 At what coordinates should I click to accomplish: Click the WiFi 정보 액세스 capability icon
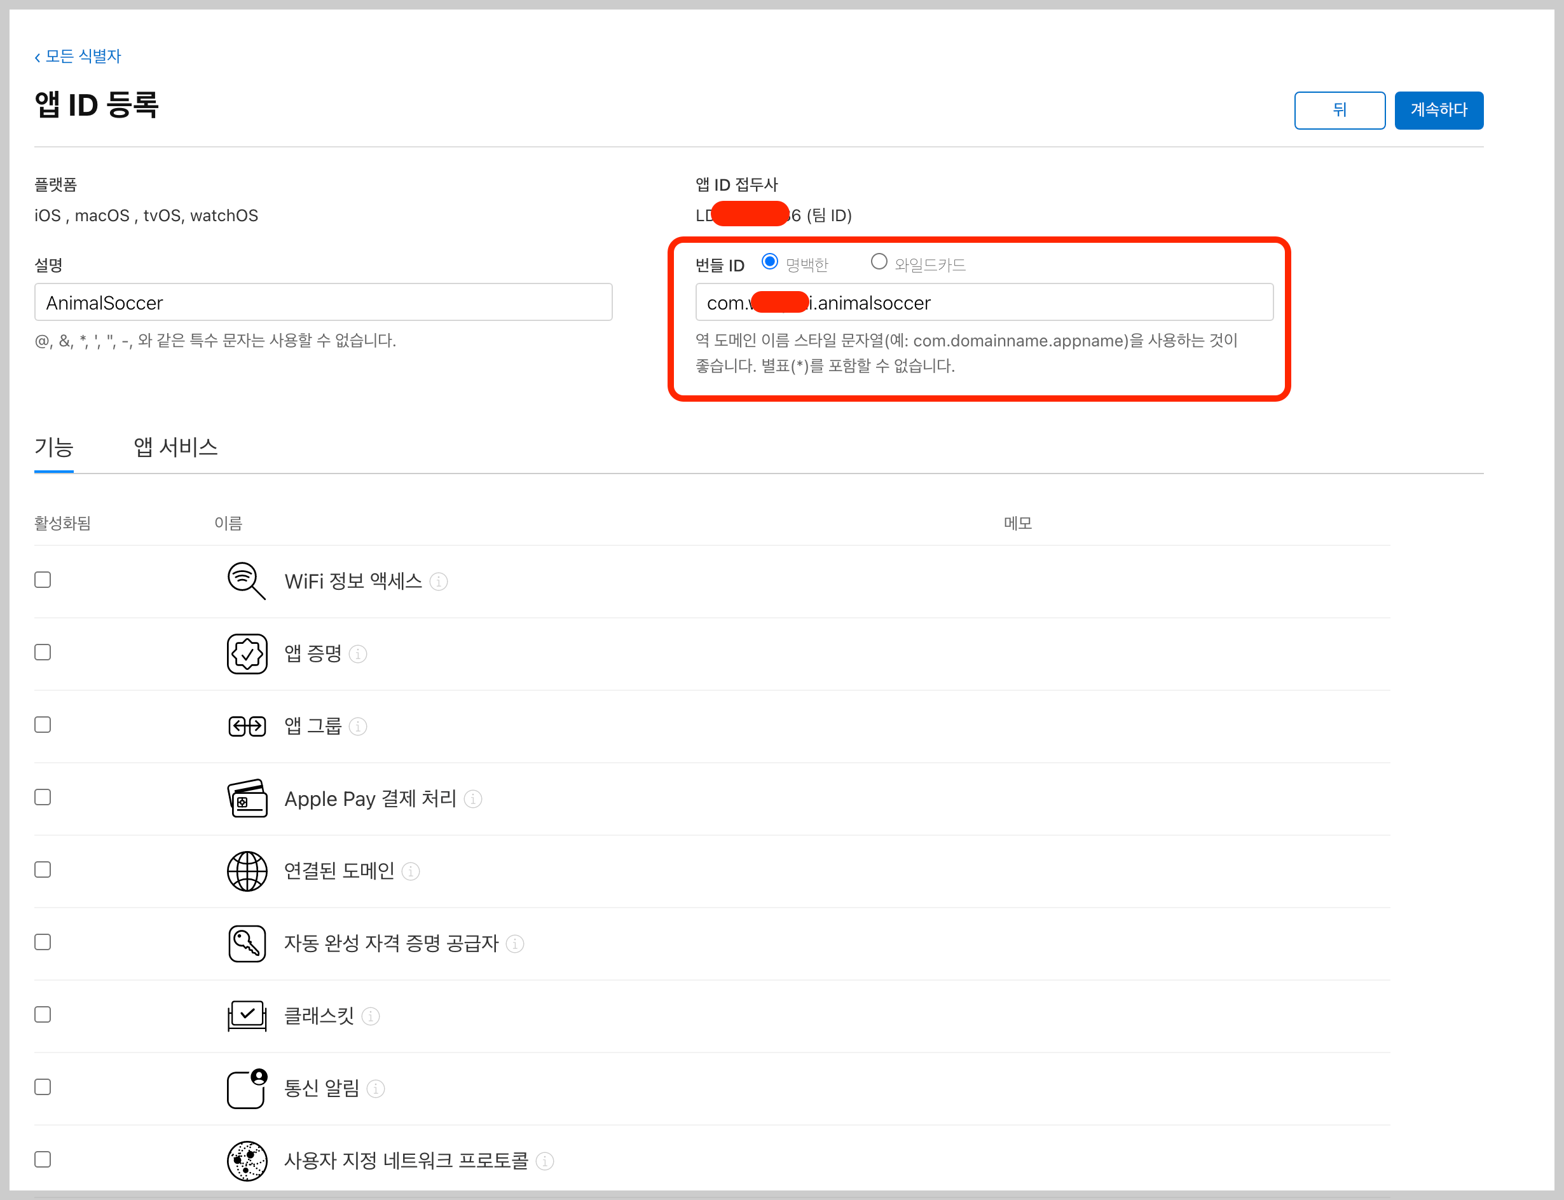[247, 582]
